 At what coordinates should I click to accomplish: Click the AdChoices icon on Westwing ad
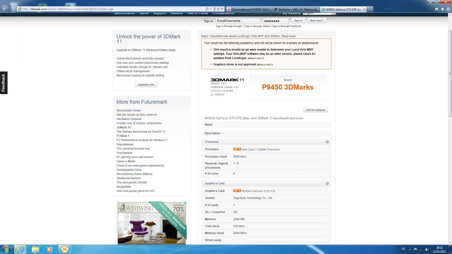coord(185,203)
